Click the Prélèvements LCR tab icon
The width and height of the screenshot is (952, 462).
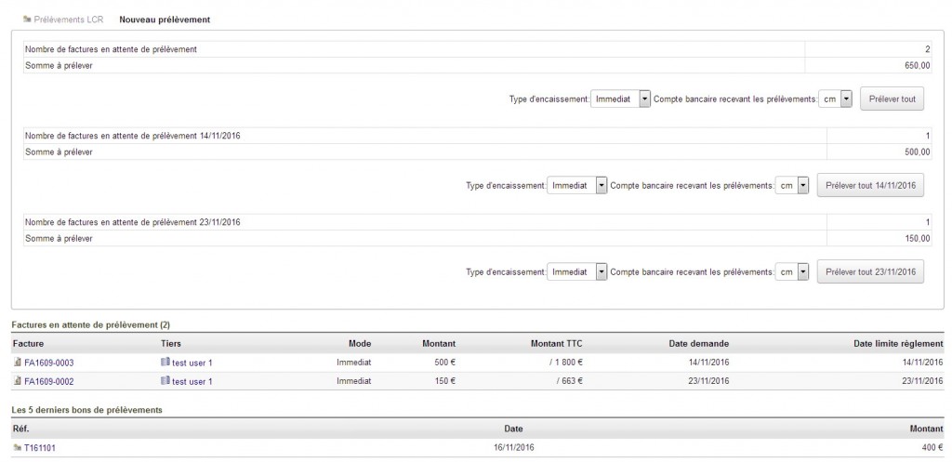[x=27, y=20]
